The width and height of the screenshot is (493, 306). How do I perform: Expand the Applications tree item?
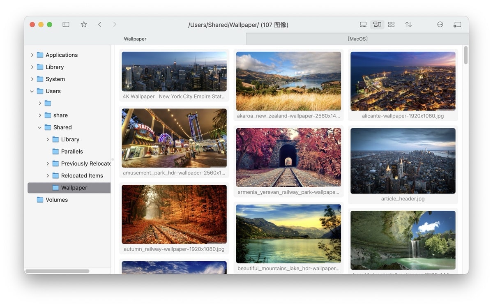(32, 55)
